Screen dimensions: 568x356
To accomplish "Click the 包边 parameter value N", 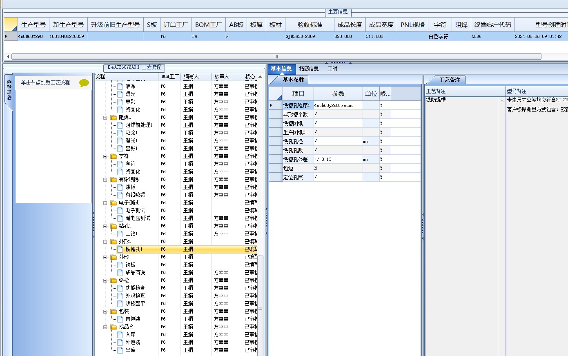I will point(338,168).
